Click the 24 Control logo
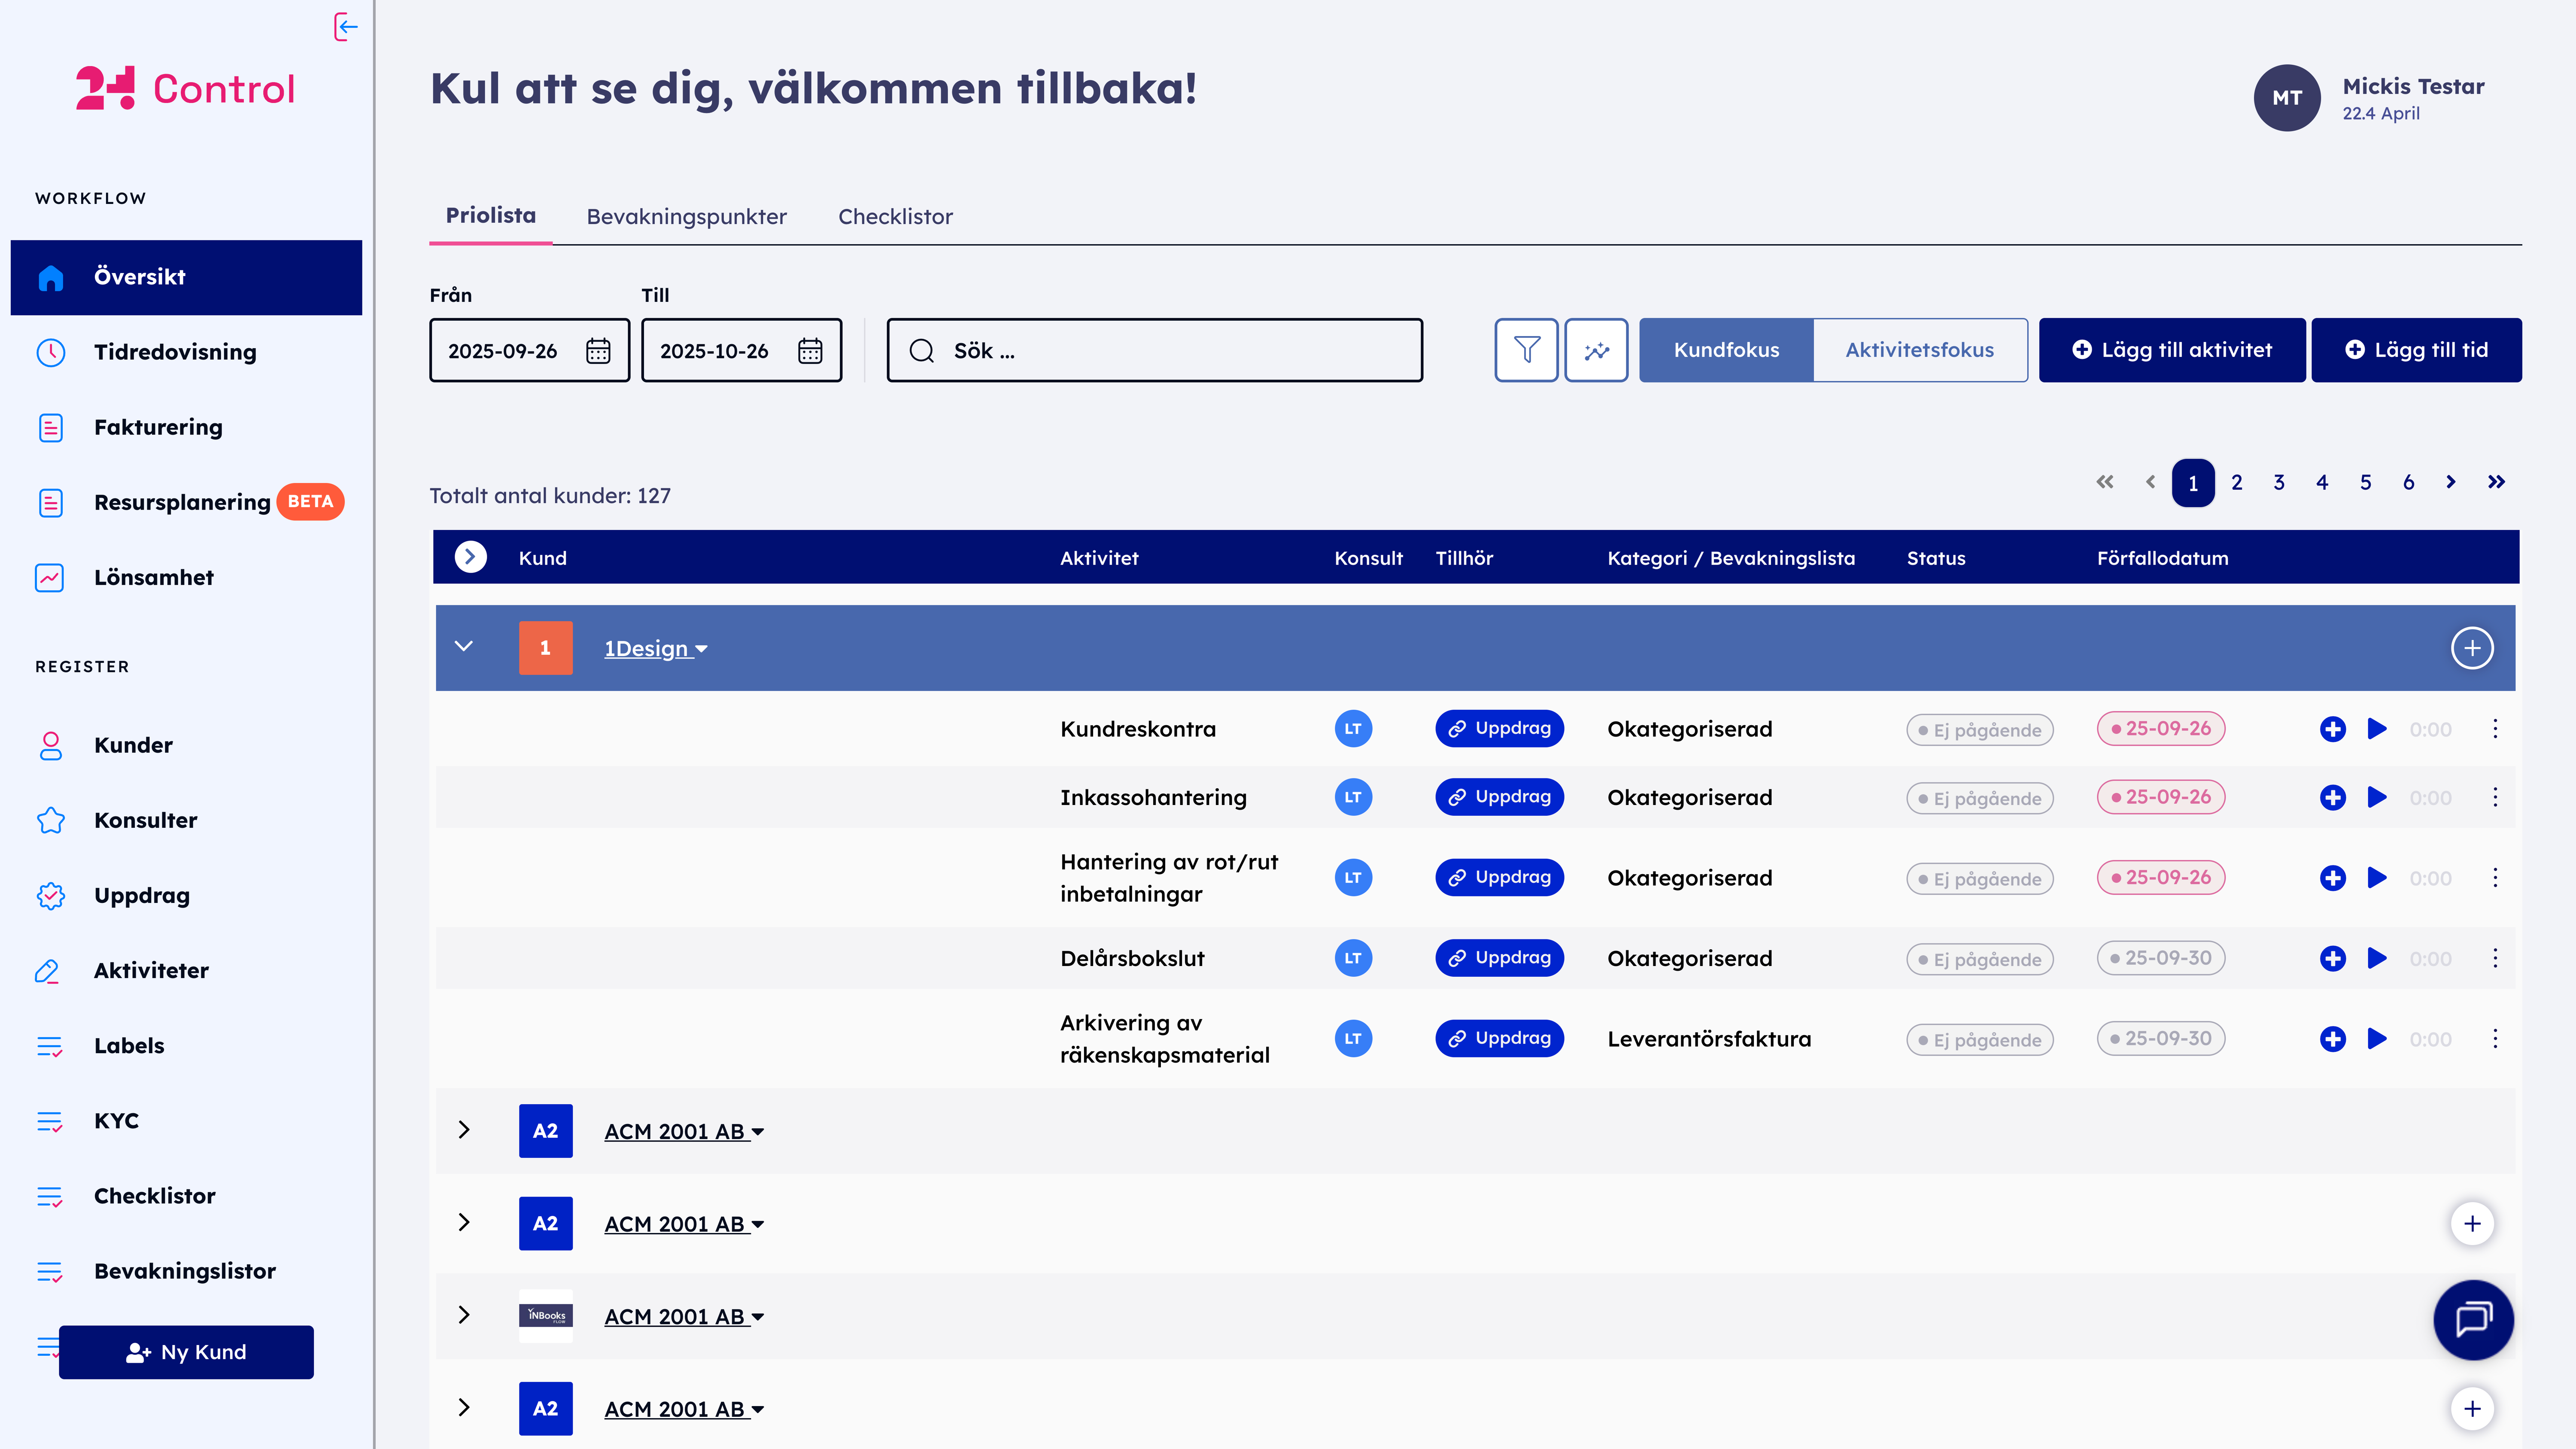Screen dimensions: 2576x1449 click(x=186, y=88)
